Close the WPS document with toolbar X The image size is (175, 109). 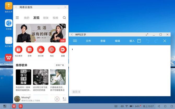tap(165, 41)
